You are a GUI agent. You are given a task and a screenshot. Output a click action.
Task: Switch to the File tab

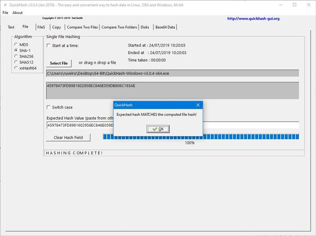[x=26, y=27]
